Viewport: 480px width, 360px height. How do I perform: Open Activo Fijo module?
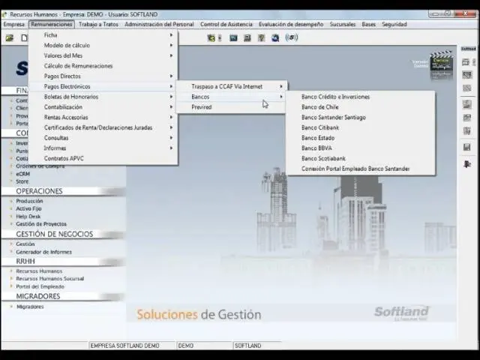pyautogui.click(x=28, y=208)
